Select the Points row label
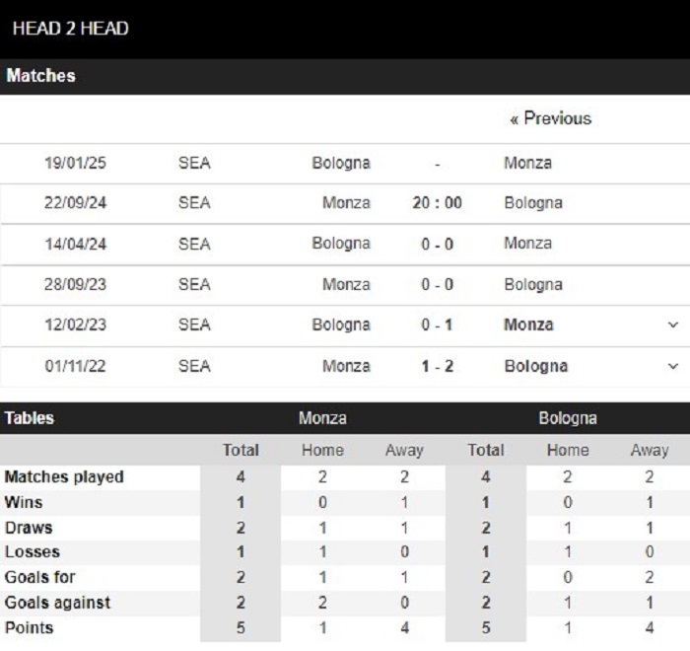 pos(29,627)
